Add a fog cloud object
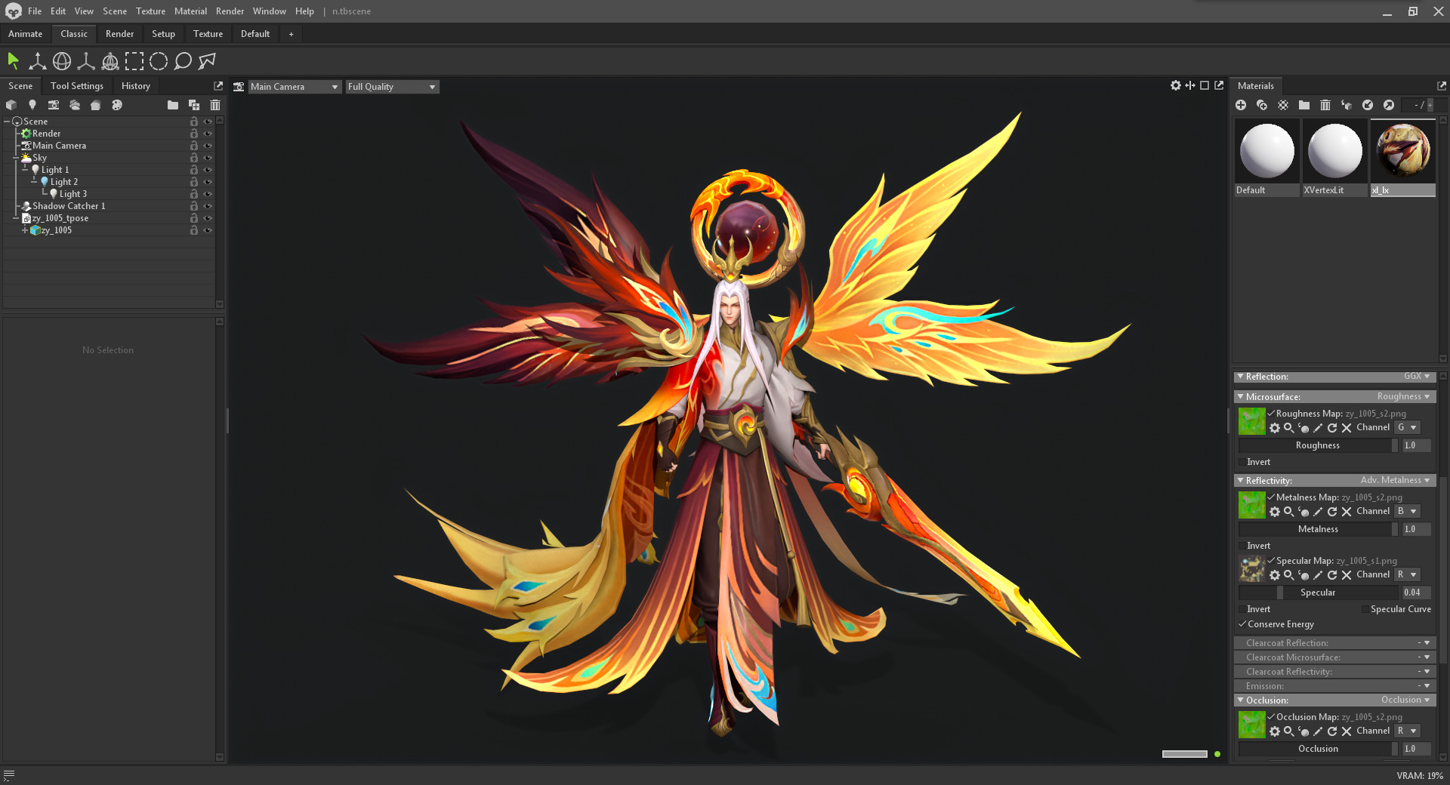This screenshot has width=1450, height=785. click(x=75, y=105)
